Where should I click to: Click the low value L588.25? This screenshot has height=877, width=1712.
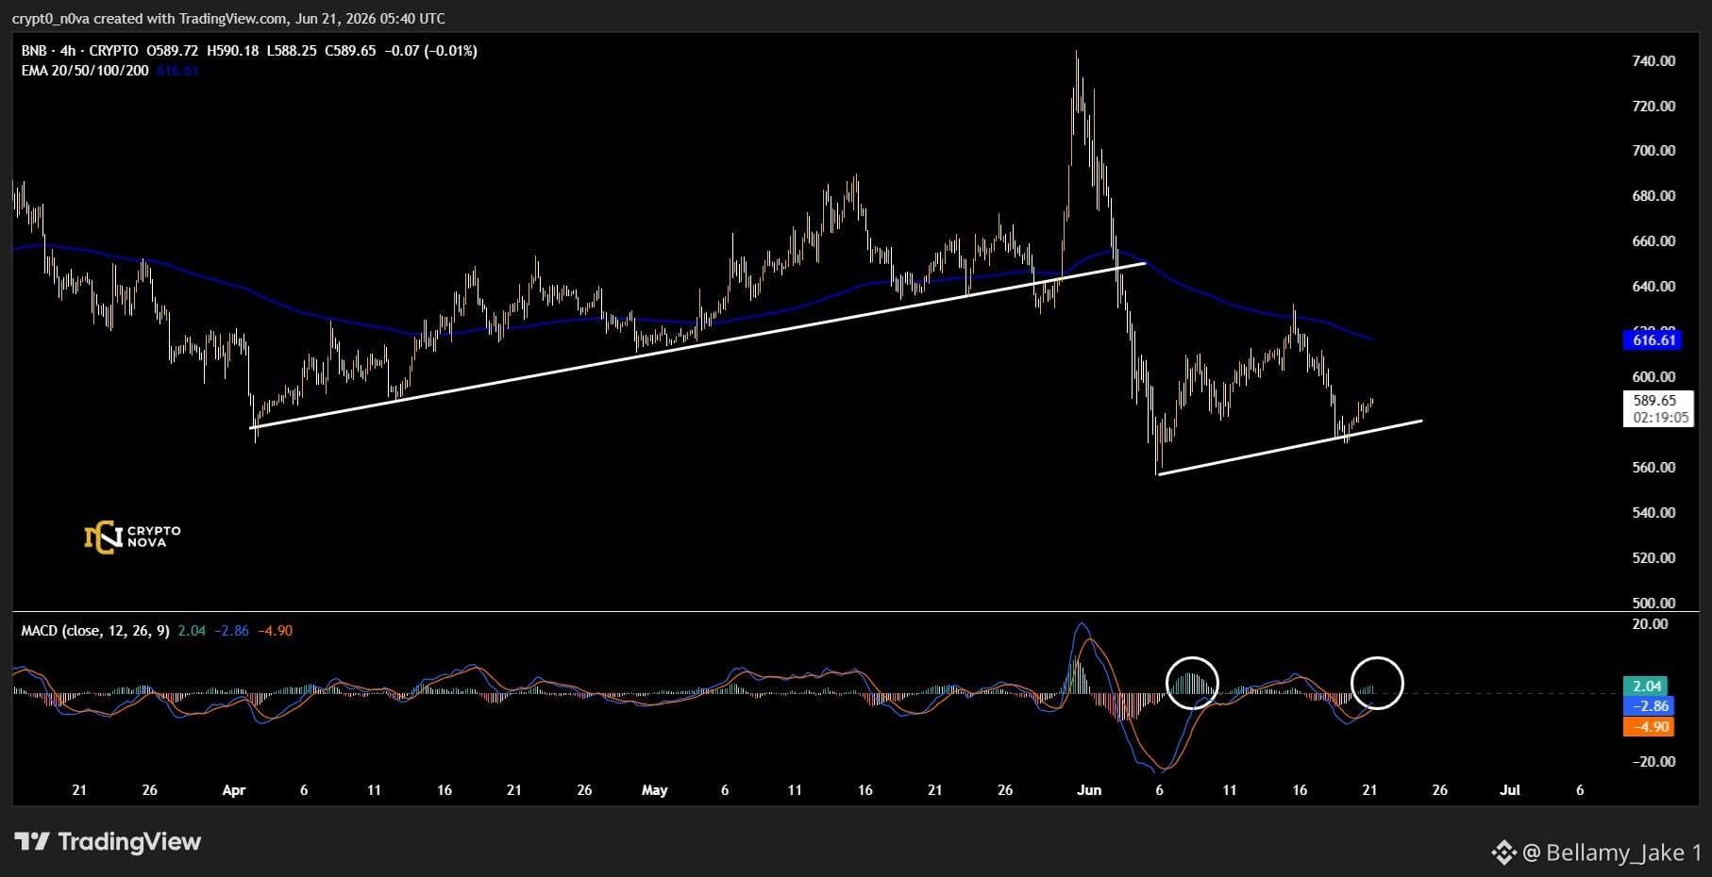coord(292,51)
